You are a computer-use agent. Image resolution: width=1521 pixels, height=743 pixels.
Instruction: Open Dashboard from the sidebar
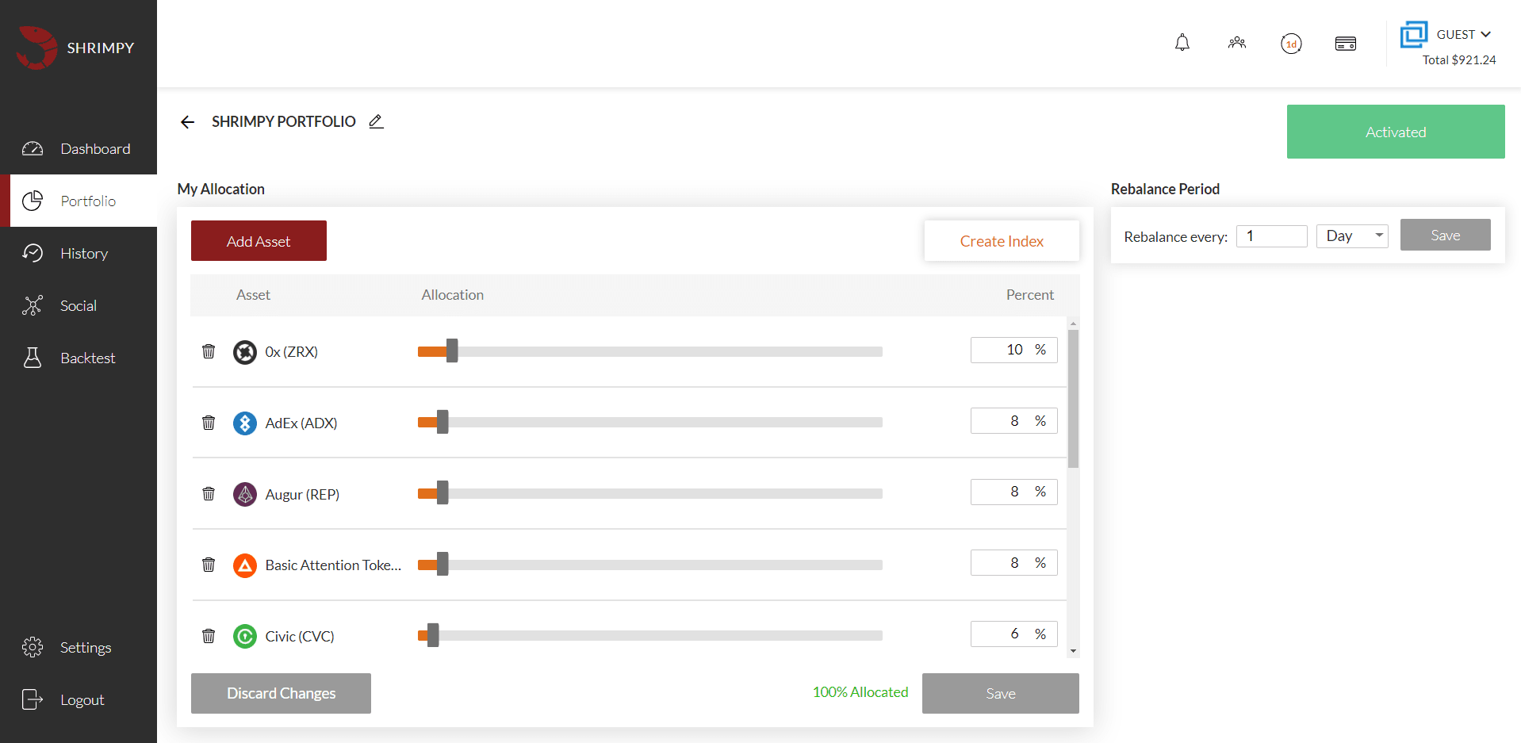pos(79,148)
